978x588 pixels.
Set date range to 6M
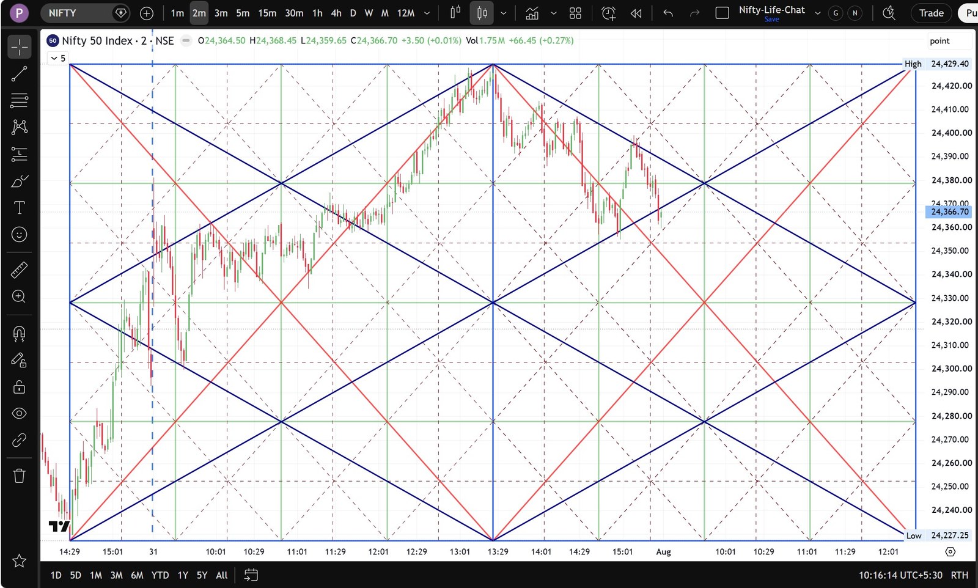tap(137, 575)
